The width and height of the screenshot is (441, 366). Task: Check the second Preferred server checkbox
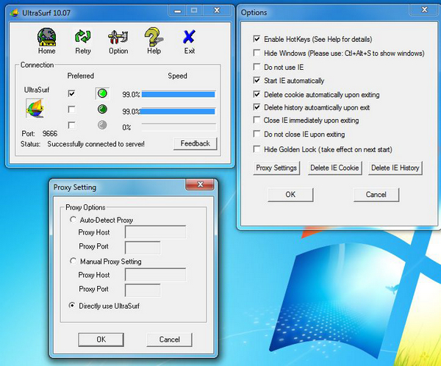click(x=72, y=110)
